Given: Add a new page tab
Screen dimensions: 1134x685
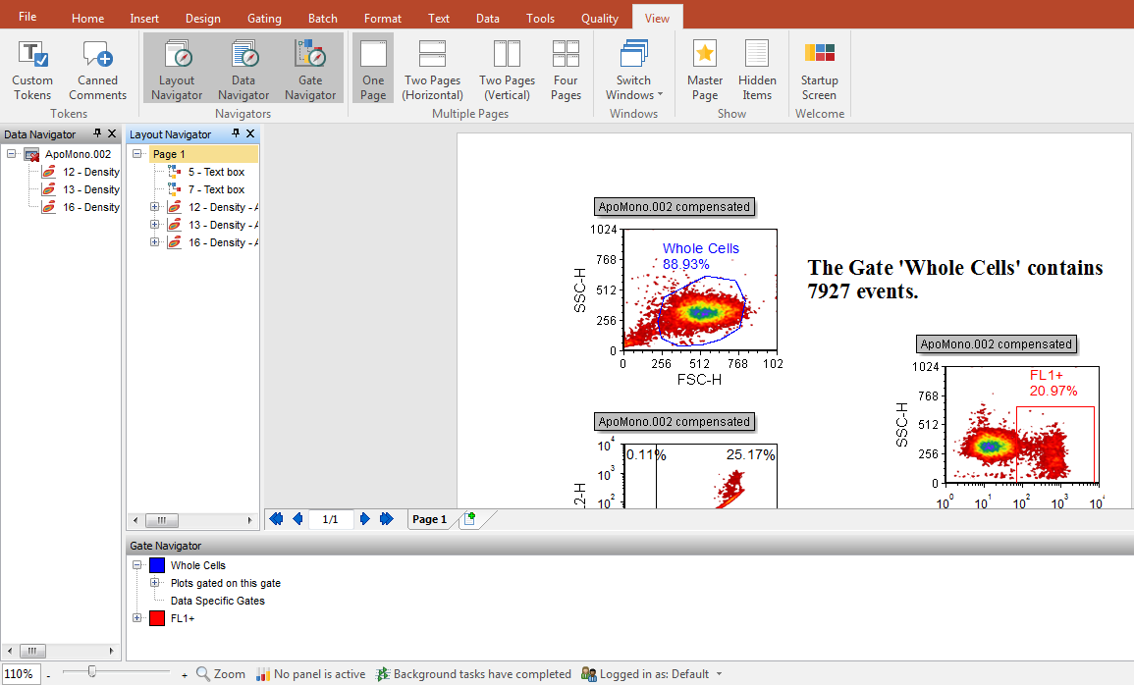Looking at the screenshot, I should (x=469, y=519).
